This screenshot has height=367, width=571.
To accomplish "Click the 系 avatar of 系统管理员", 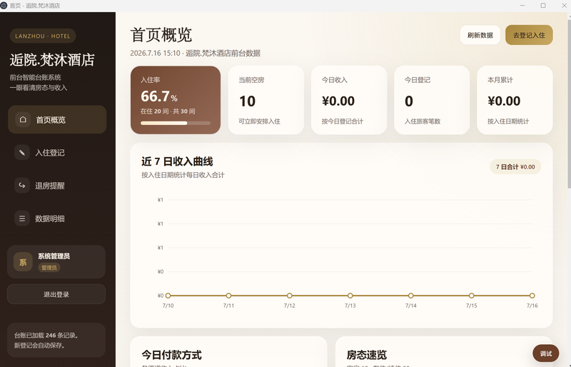I will [x=23, y=262].
